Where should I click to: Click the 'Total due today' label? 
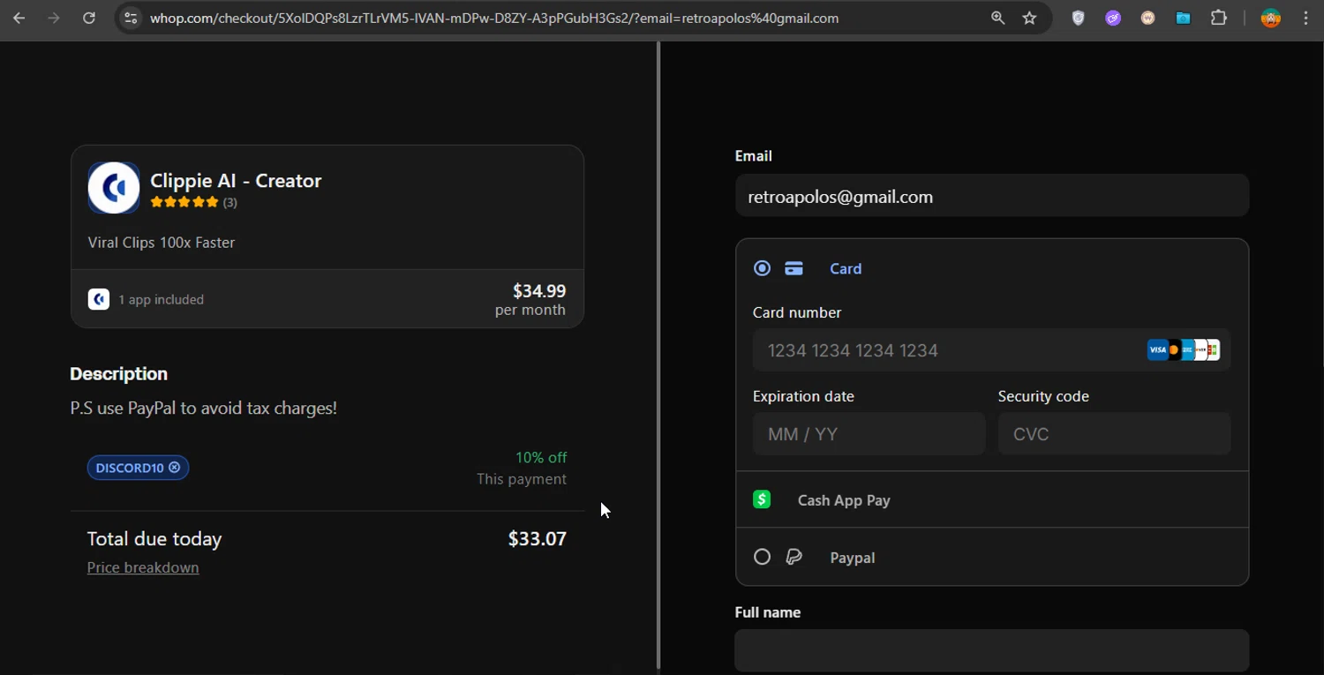click(x=154, y=538)
